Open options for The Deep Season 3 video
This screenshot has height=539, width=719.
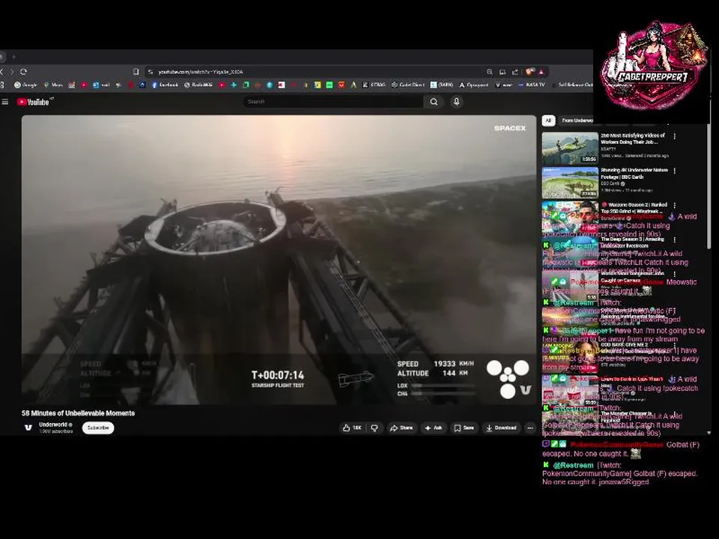[x=675, y=240]
